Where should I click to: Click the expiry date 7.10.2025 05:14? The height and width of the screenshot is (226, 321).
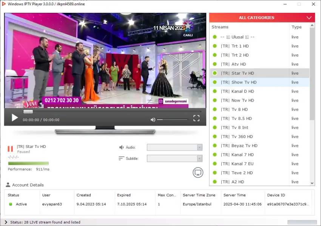132,204
